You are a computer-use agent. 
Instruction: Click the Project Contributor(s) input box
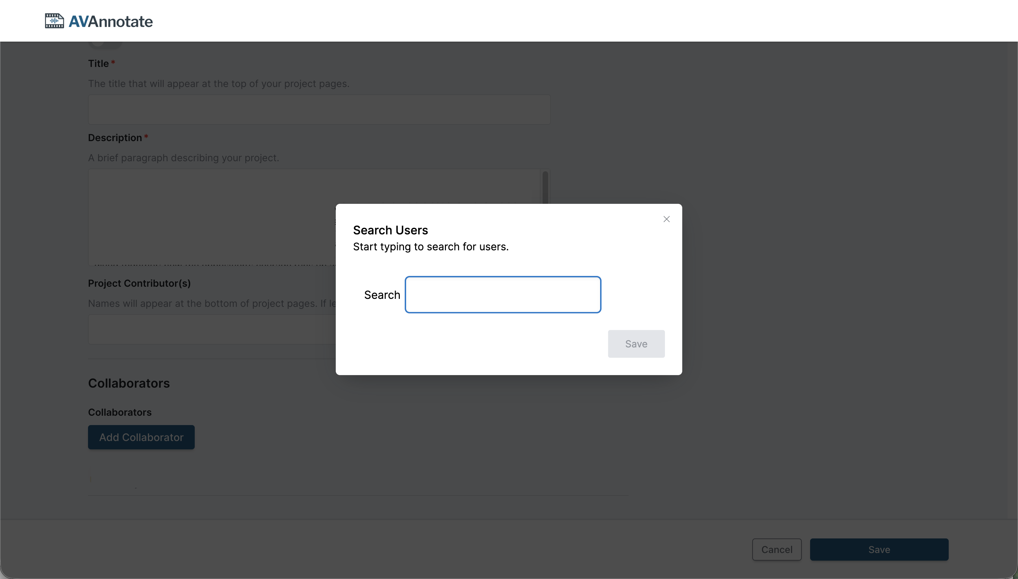(x=211, y=329)
